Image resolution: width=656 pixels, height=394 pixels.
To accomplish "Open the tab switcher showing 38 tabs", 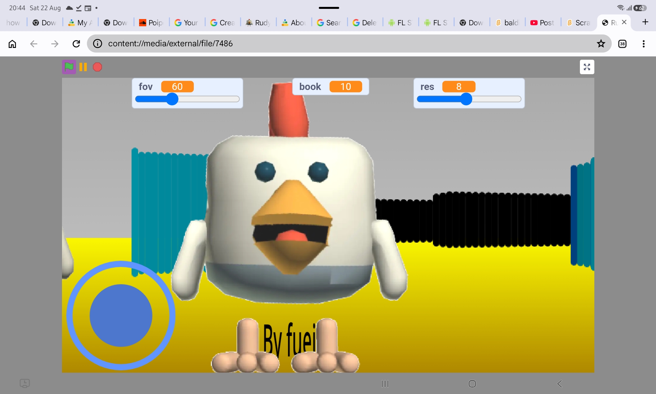I will click(x=622, y=44).
